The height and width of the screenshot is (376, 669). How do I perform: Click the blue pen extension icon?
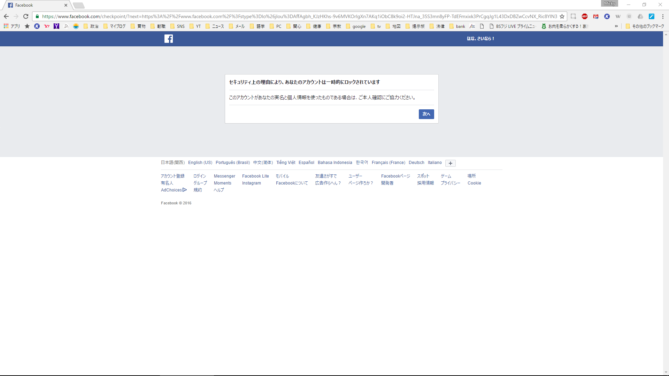652,16
